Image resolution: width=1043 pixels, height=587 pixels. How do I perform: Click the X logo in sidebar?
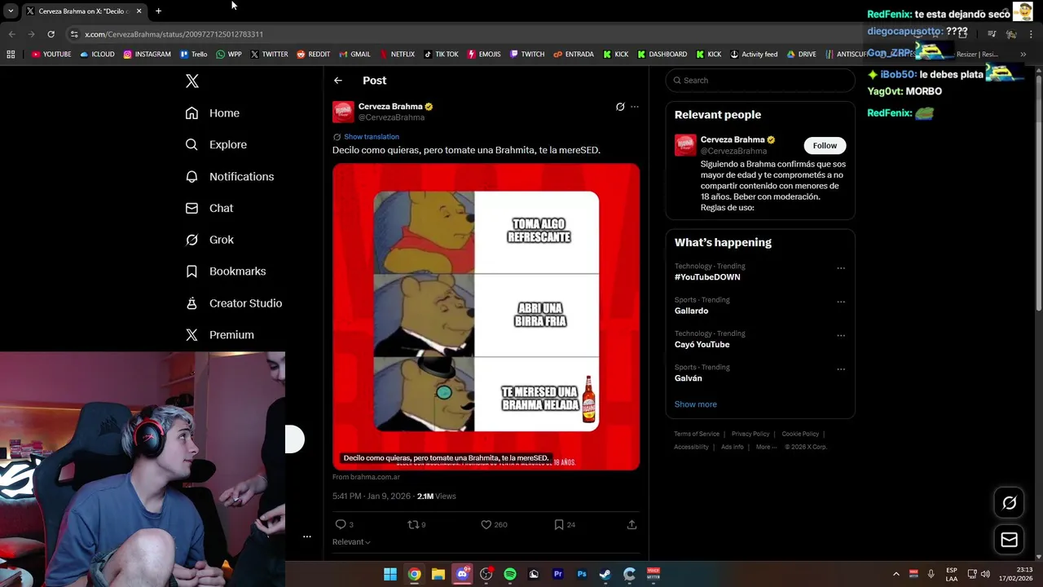coord(192,81)
